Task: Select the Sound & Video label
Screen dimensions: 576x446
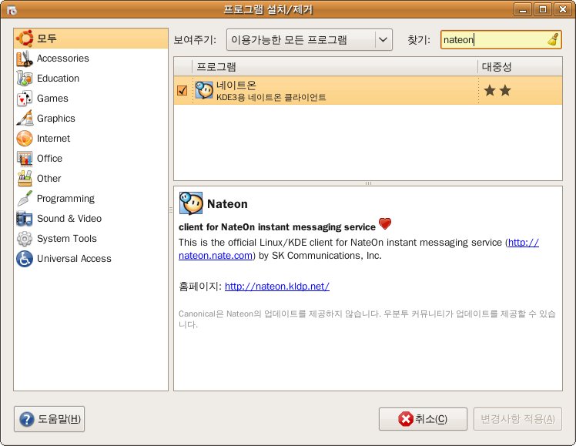Action: pyautogui.click(x=69, y=219)
